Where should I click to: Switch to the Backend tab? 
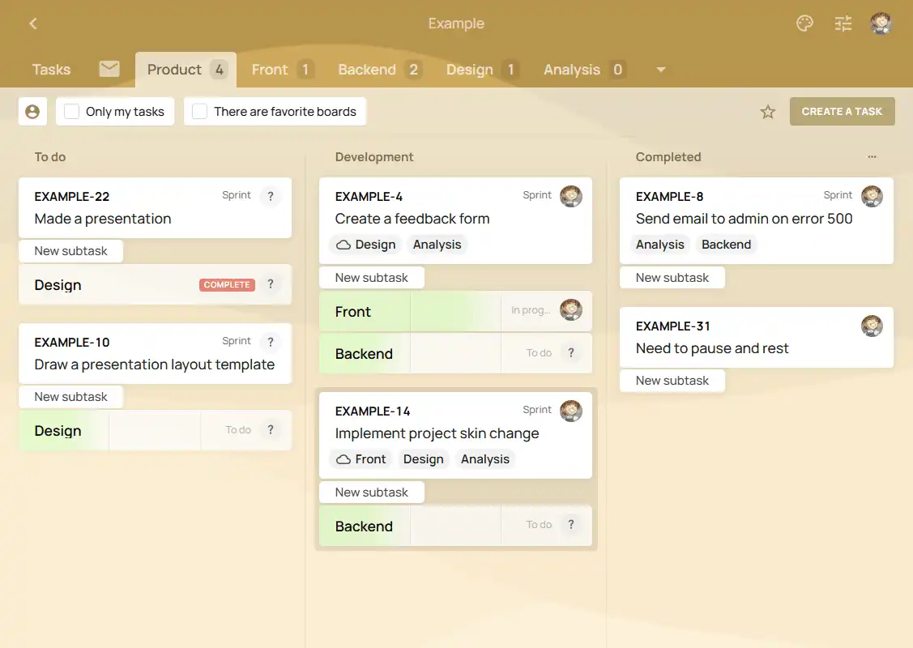[367, 70]
